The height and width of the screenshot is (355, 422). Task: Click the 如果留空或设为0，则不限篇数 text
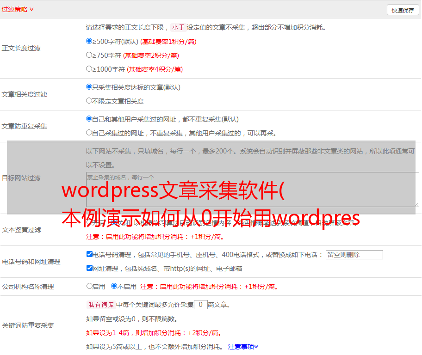(132, 319)
